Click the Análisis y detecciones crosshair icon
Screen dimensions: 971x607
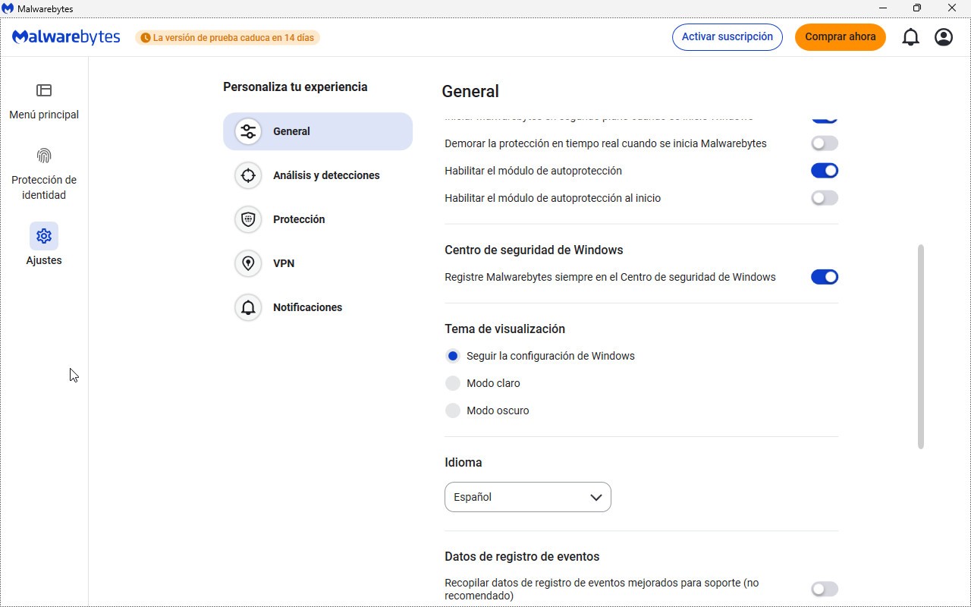click(x=248, y=175)
